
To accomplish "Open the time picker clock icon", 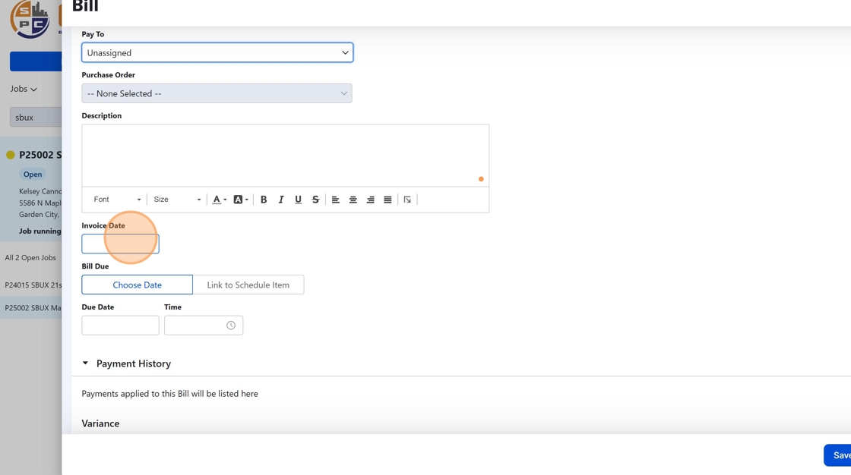I will (x=231, y=326).
